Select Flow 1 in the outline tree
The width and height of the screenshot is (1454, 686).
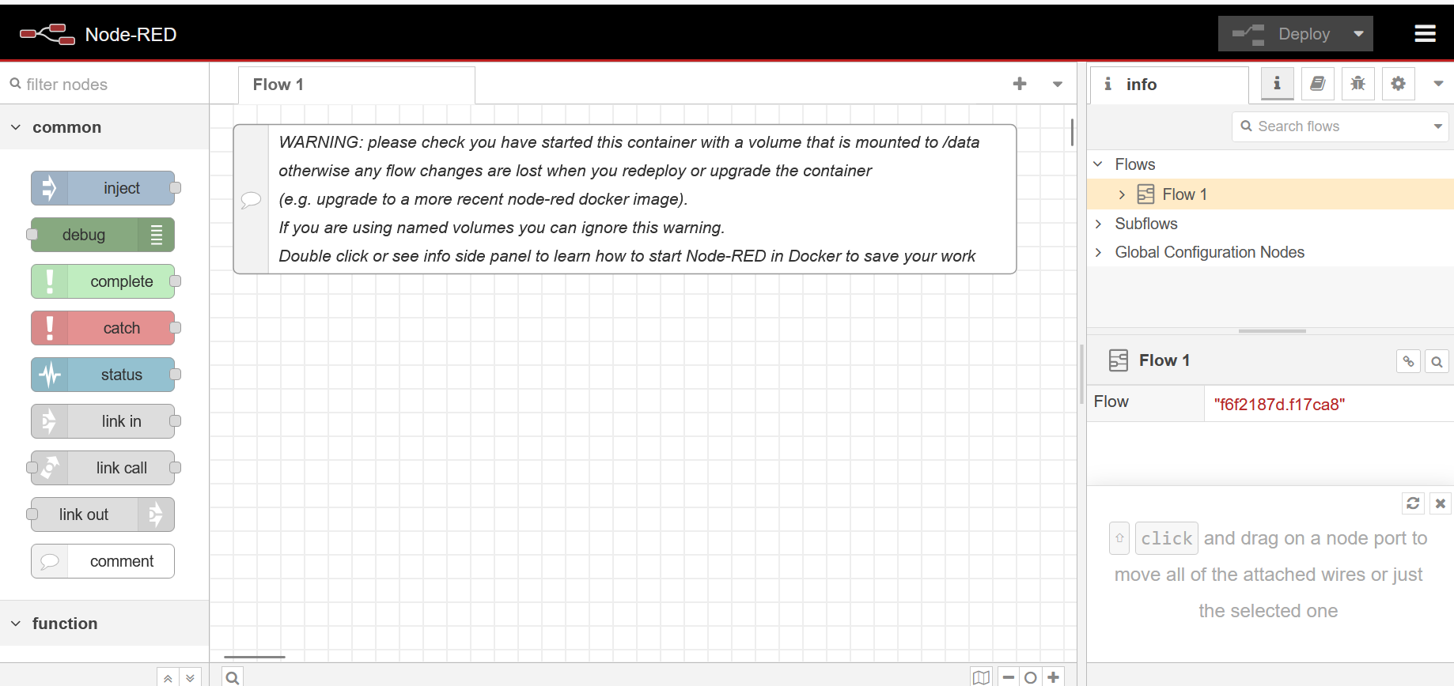click(x=1270, y=194)
